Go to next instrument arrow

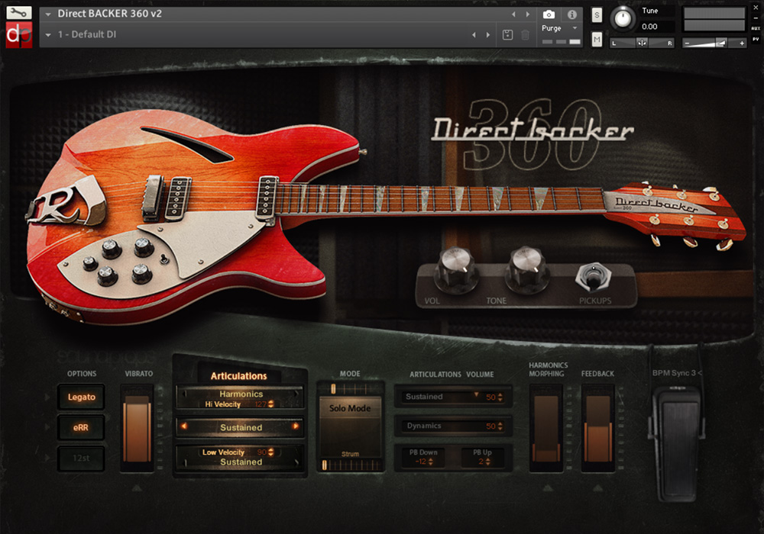528,14
